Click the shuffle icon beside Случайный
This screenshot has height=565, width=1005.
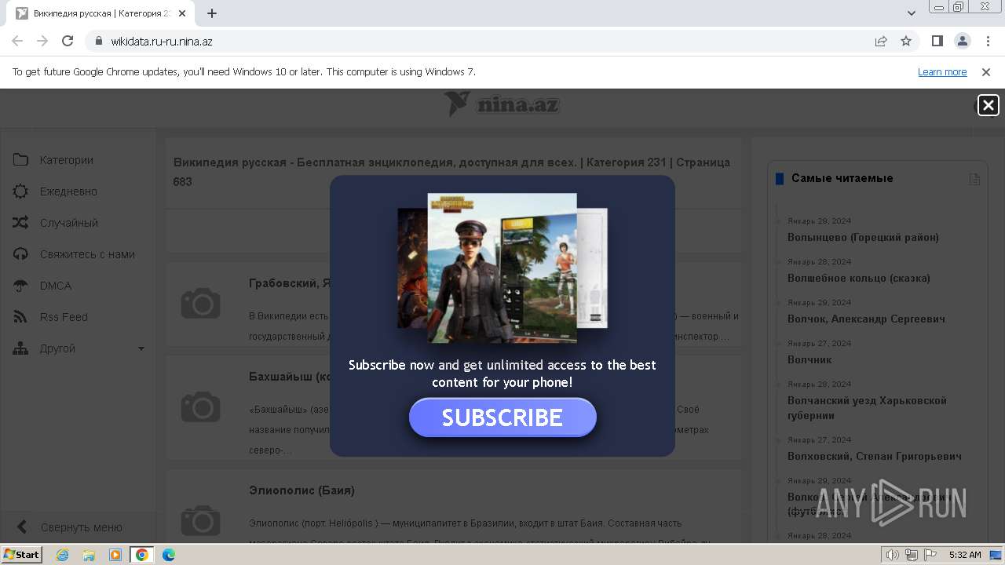coord(20,223)
